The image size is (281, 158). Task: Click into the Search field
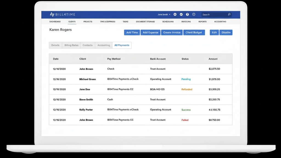pos(214,15)
